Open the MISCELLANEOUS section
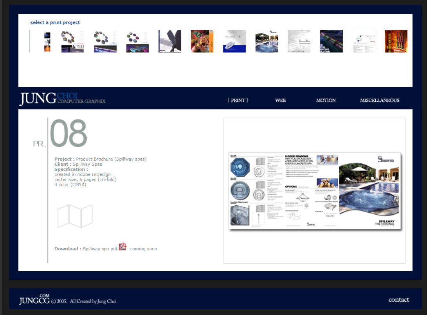Viewport: 427px width, 315px height. click(379, 100)
